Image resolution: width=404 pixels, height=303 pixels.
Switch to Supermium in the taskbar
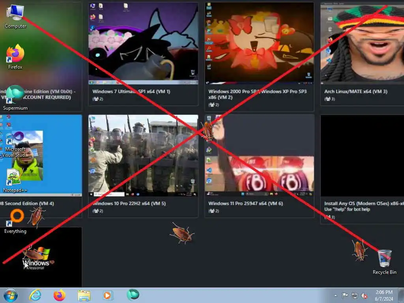pyautogui.click(x=133, y=295)
